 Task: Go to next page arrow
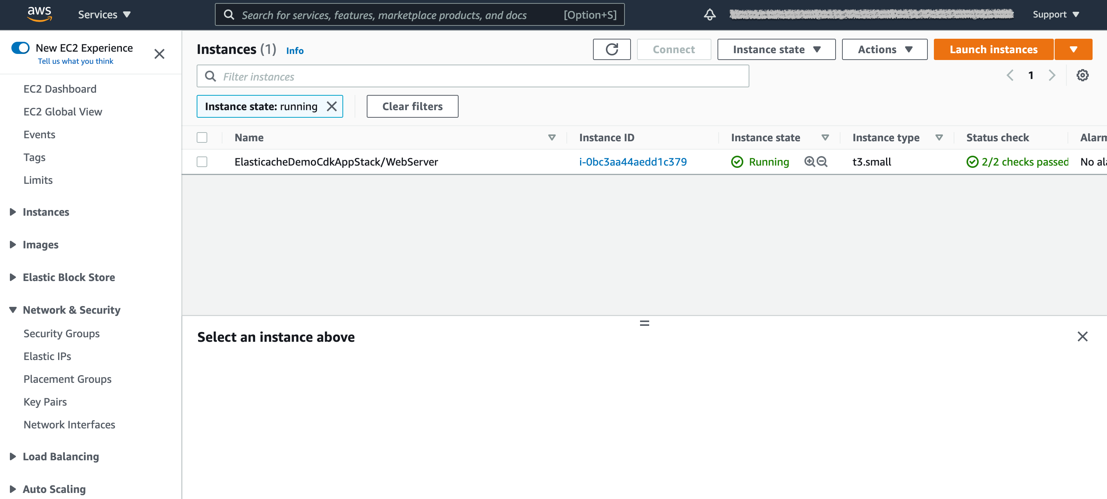coord(1052,76)
